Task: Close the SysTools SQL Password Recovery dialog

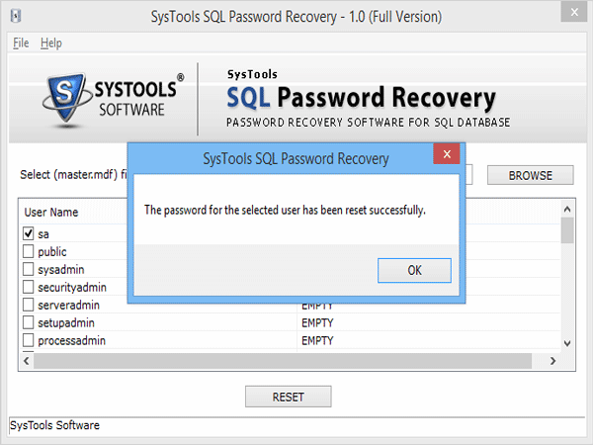Action: (447, 154)
